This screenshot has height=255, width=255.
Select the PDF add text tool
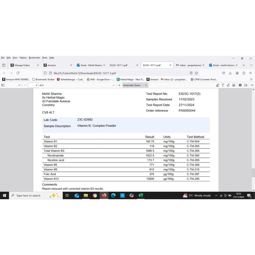[x=223, y=85]
